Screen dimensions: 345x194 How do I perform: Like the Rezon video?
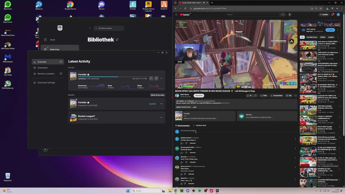[249, 95]
